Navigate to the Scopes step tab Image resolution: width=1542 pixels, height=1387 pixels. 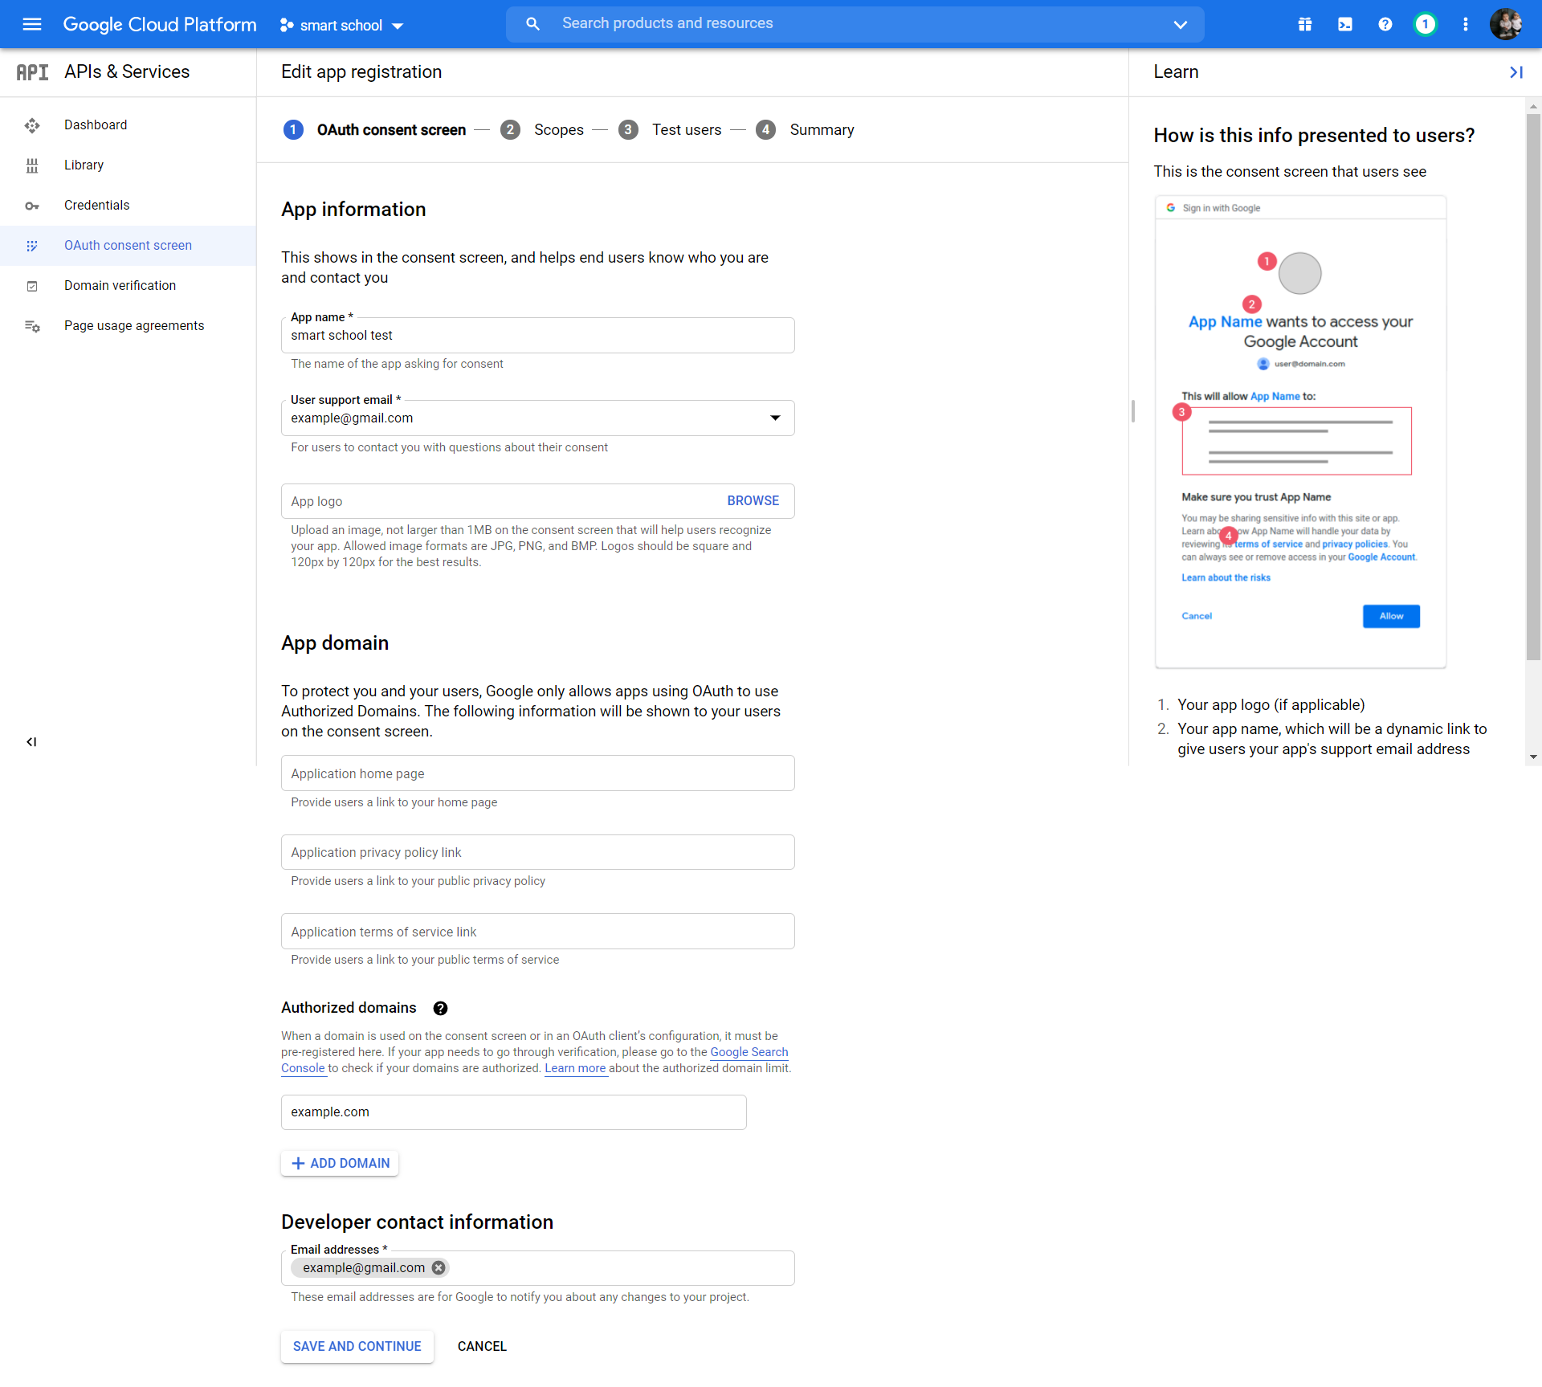point(561,130)
